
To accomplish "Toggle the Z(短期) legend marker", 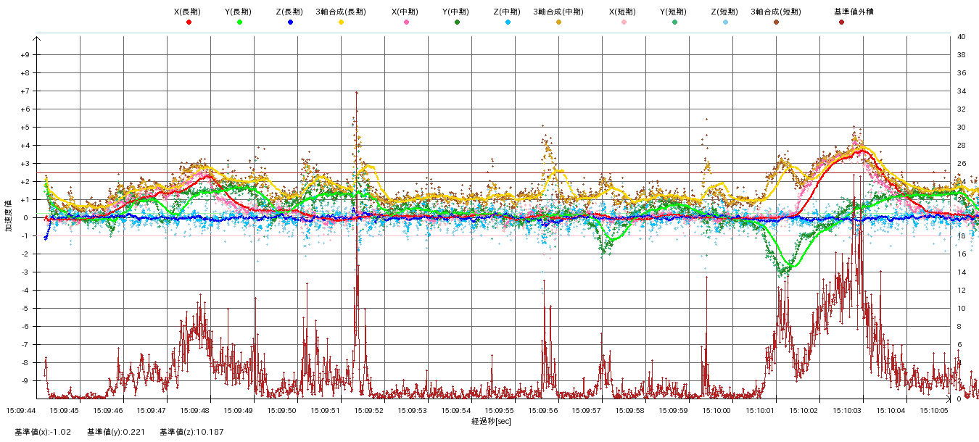I will point(725,22).
